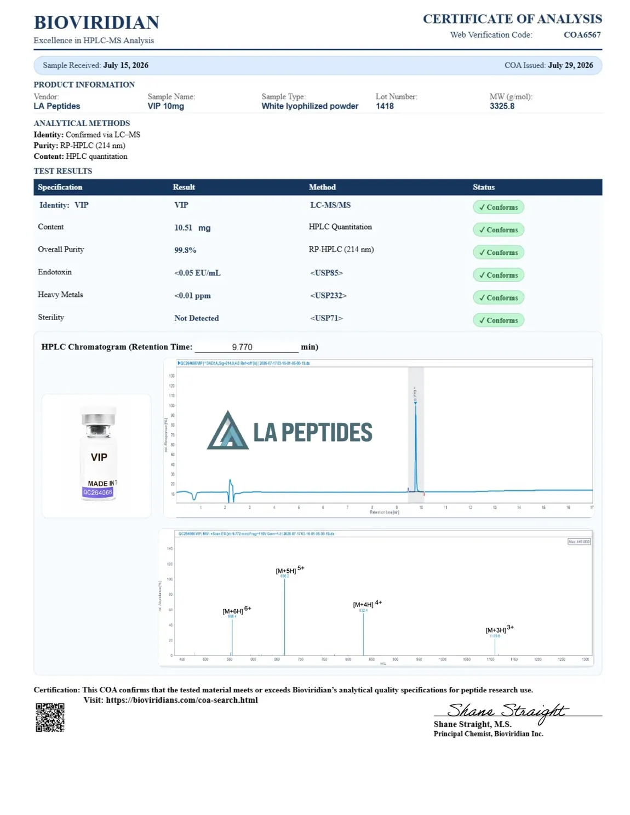630x815 pixels.
Task: Click the ANALYTICAL METHODS heading
Action: [x=82, y=123]
